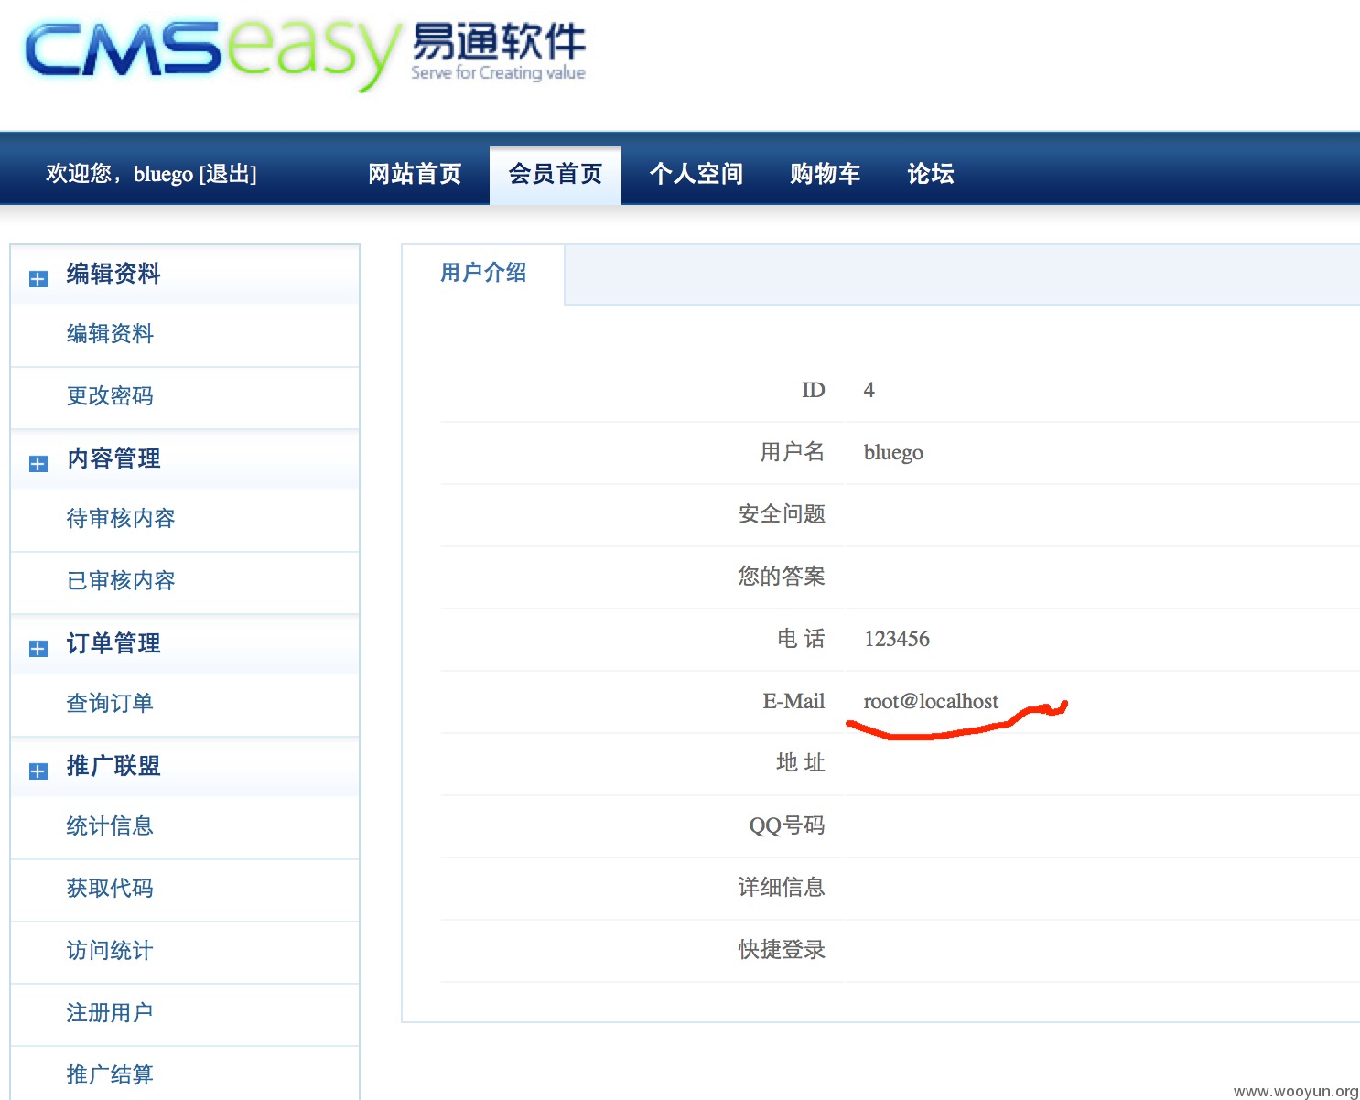1360x1100 pixels.
Task: Toggle the 内容管理 section plus icon
Action: pos(38,463)
